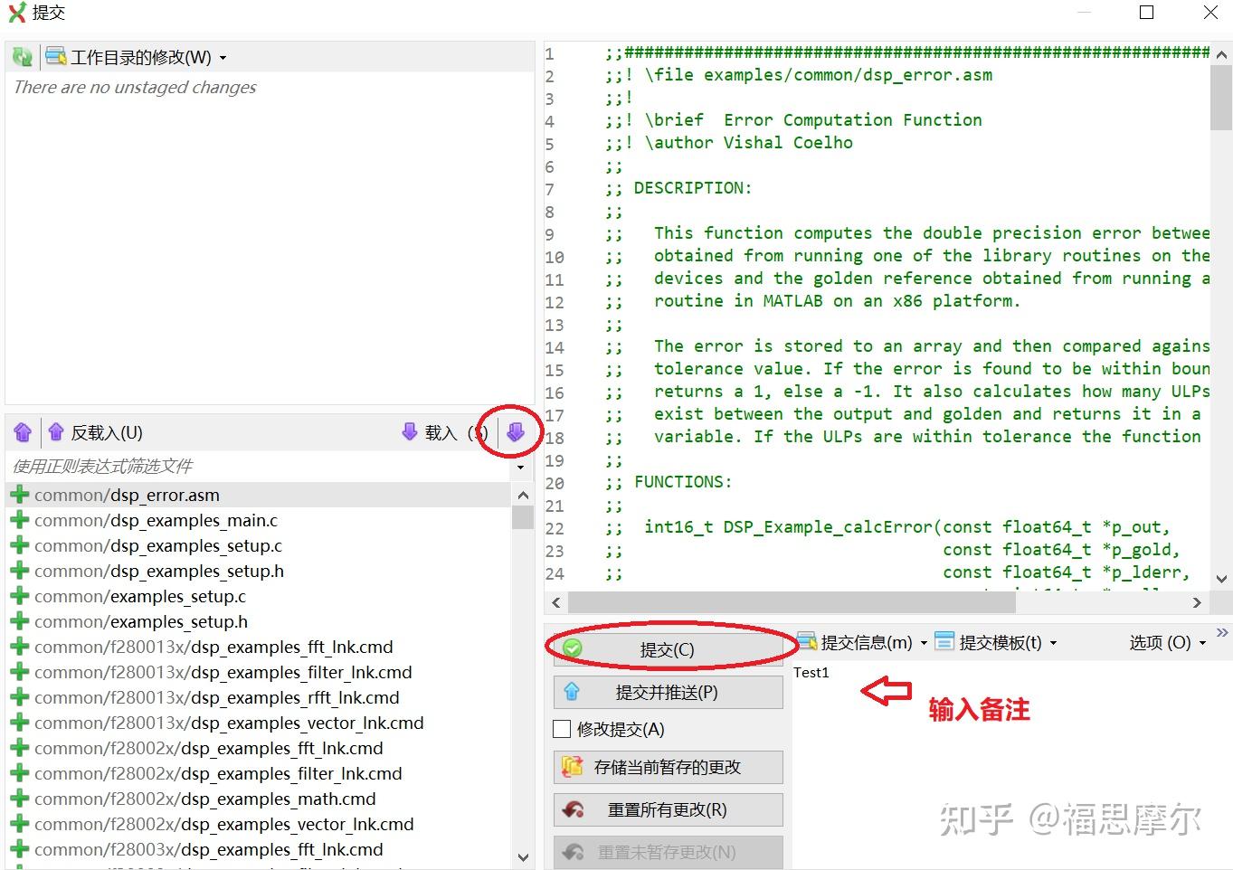Click single up-arrow unstage icon beside 反载入(U)
The image size is (1233, 870).
(x=56, y=431)
